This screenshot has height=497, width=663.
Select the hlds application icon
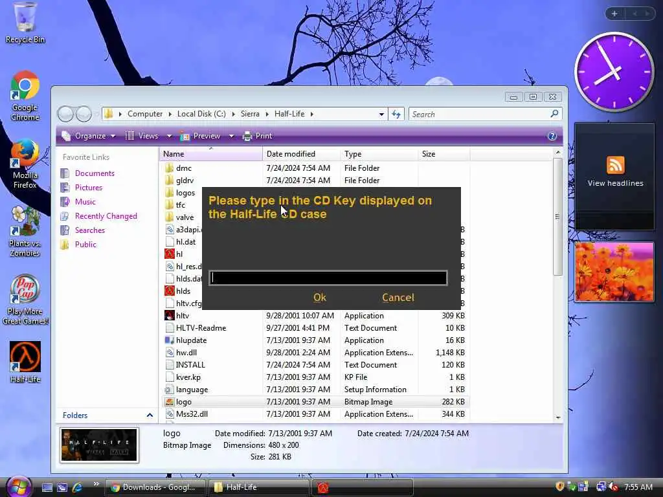pyautogui.click(x=169, y=291)
